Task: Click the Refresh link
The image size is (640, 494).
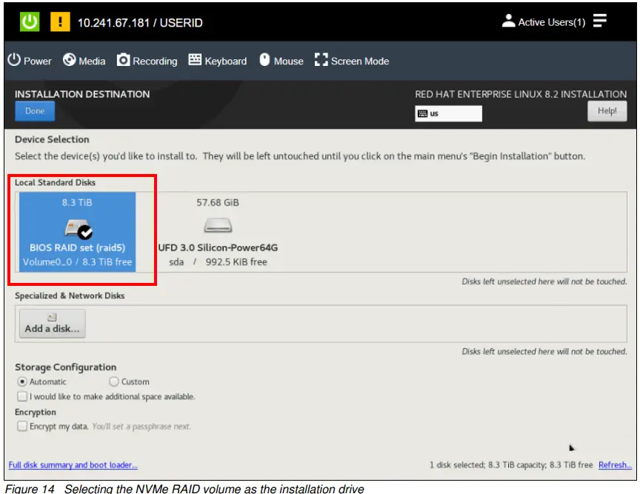Action: [x=615, y=464]
